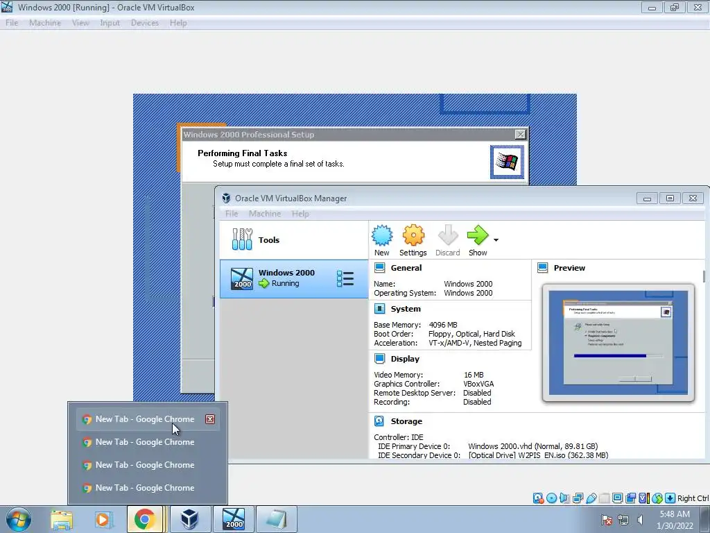Click hard disk activity indicator in VM status bar
Screen dimensions: 710x533
point(538,498)
